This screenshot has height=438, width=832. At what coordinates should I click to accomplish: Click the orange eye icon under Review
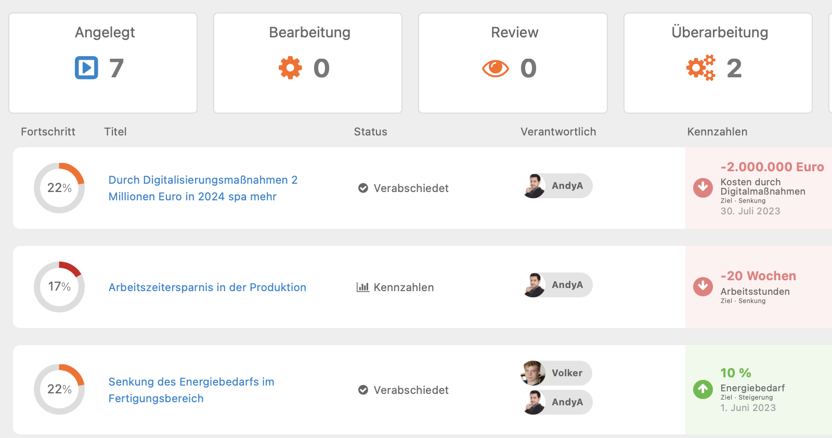coord(496,68)
